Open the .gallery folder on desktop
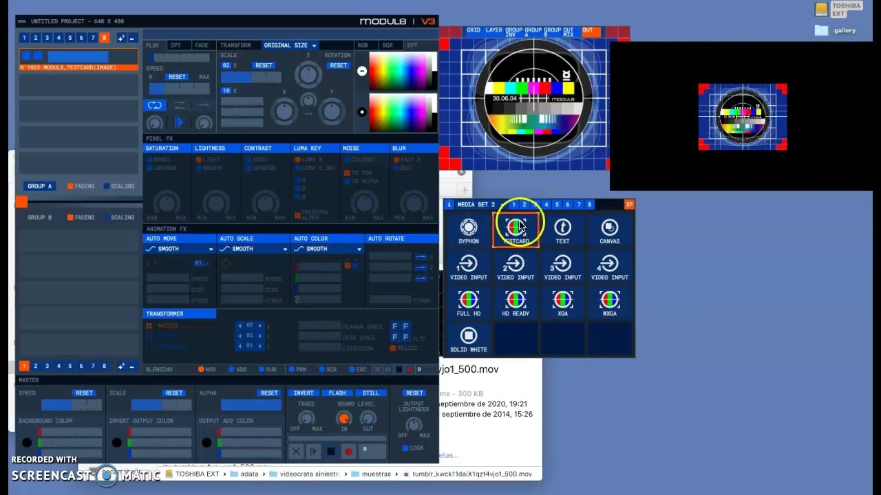Screen dimensions: 881x495 point(835,30)
